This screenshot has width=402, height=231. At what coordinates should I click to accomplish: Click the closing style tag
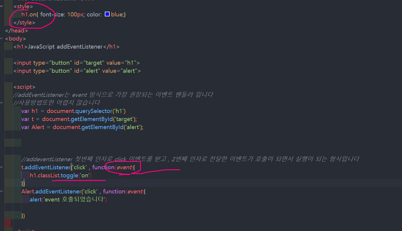click(x=24, y=22)
